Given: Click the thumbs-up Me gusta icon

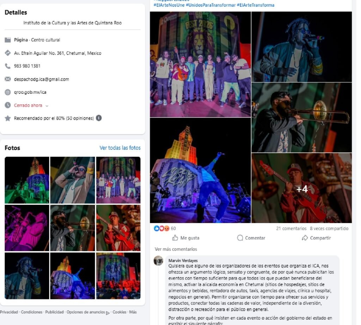Looking at the screenshot, I should tap(175, 238).
